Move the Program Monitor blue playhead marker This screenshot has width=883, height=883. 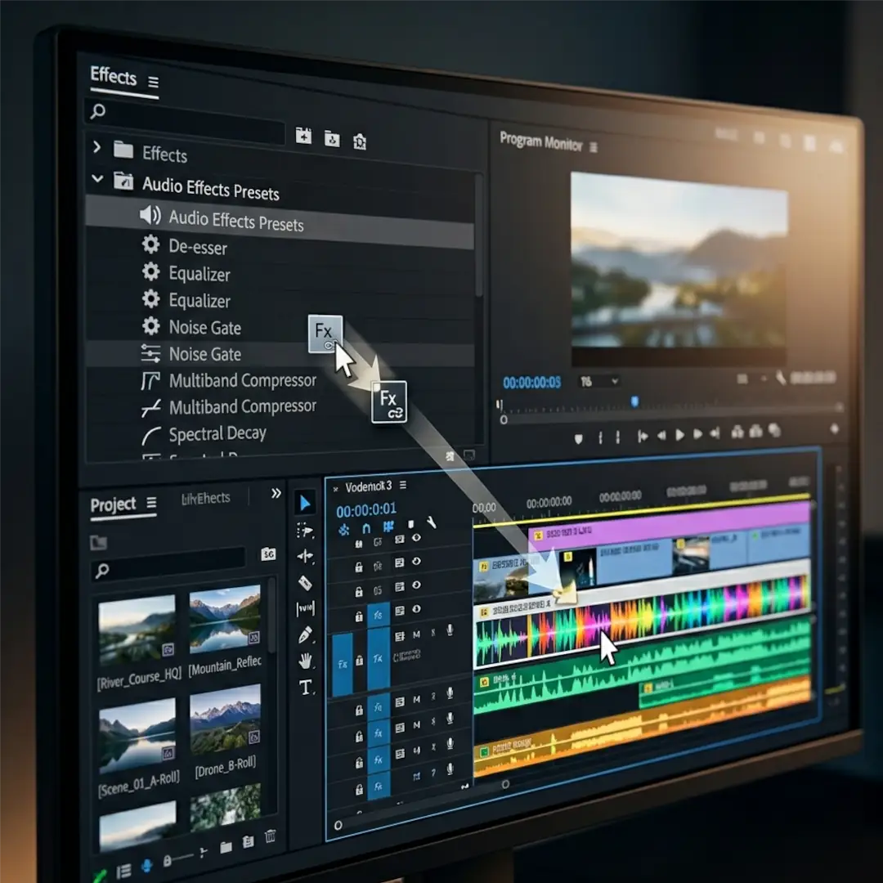coord(634,401)
